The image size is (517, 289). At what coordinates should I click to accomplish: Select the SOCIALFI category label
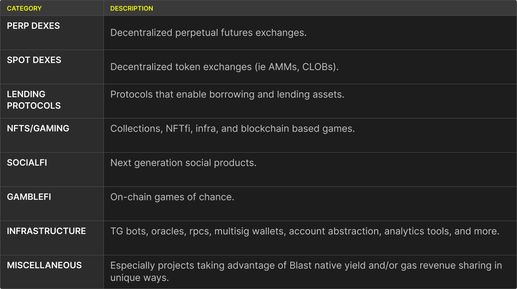(27, 163)
